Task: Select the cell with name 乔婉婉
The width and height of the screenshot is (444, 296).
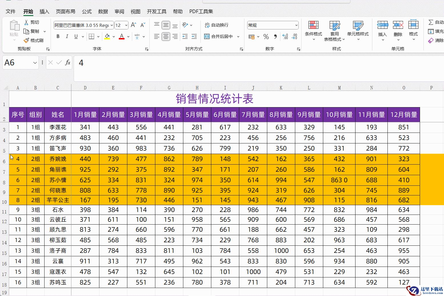Action: coord(58,159)
